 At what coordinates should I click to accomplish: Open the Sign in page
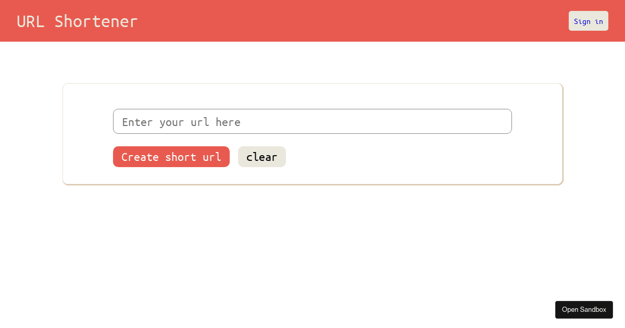click(x=588, y=21)
